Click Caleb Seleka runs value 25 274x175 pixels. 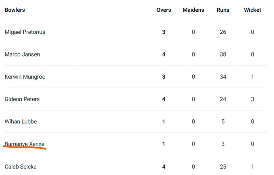223,167
